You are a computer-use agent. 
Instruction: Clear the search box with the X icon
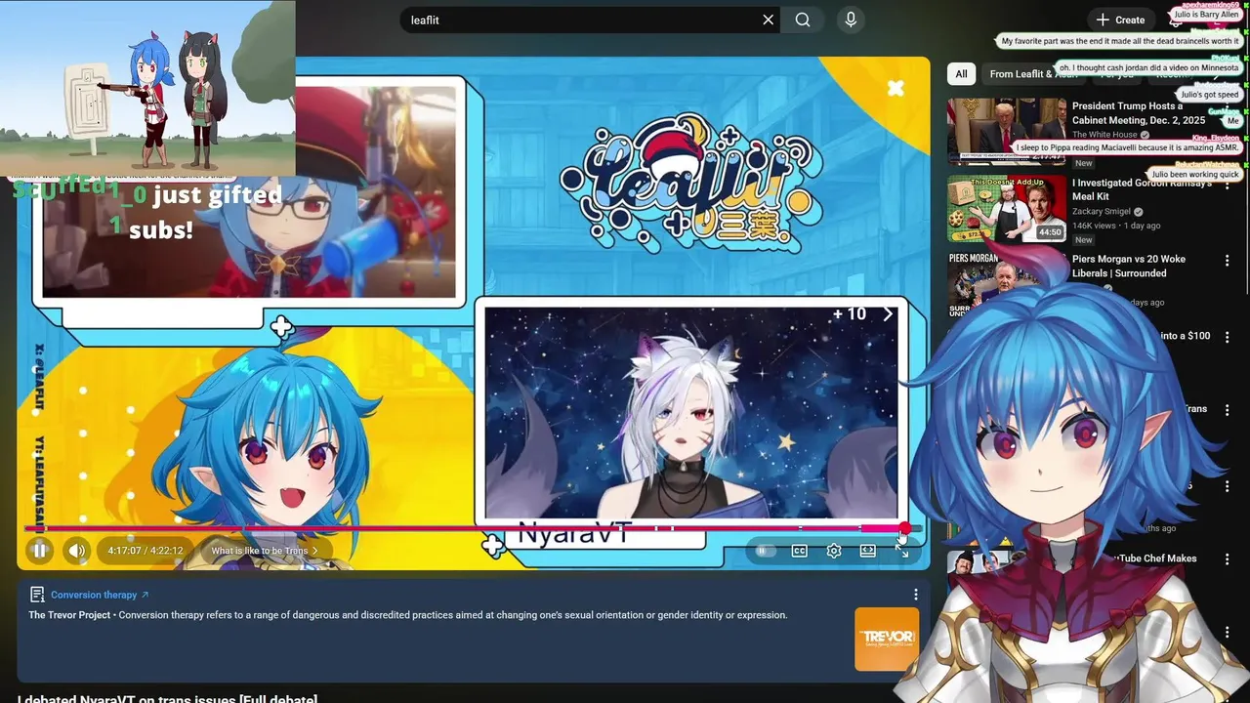tap(768, 20)
